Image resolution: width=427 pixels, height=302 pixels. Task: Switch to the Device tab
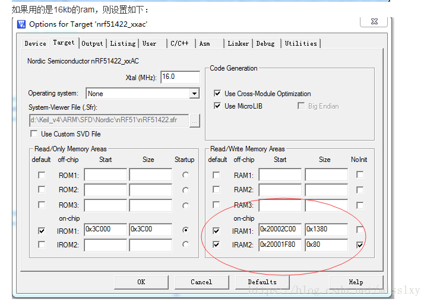[36, 43]
